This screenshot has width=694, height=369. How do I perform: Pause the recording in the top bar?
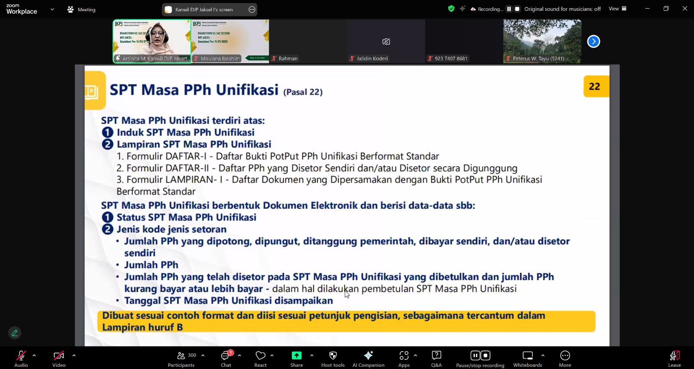(x=509, y=9)
